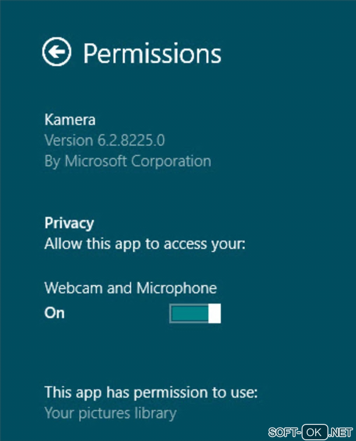This screenshot has height=441, width=356.
Task: Click the On status label
Action: click(54, 313)
